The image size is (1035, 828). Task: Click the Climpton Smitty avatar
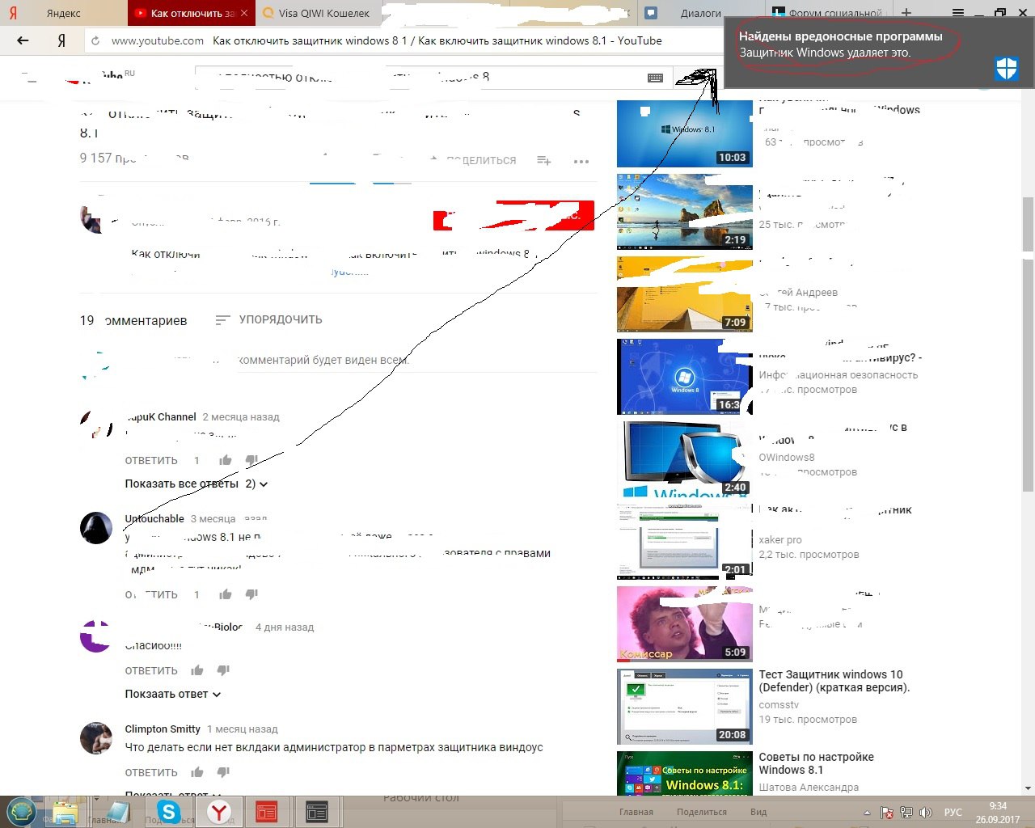pos(95,737)
